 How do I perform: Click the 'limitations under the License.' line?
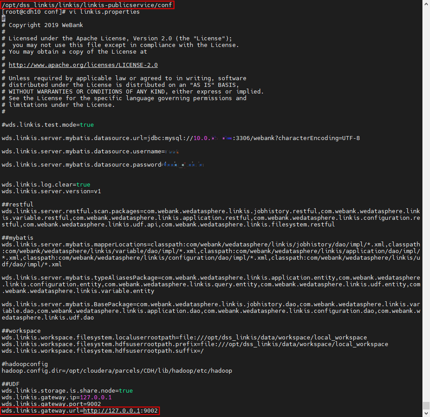click(58, 105)
